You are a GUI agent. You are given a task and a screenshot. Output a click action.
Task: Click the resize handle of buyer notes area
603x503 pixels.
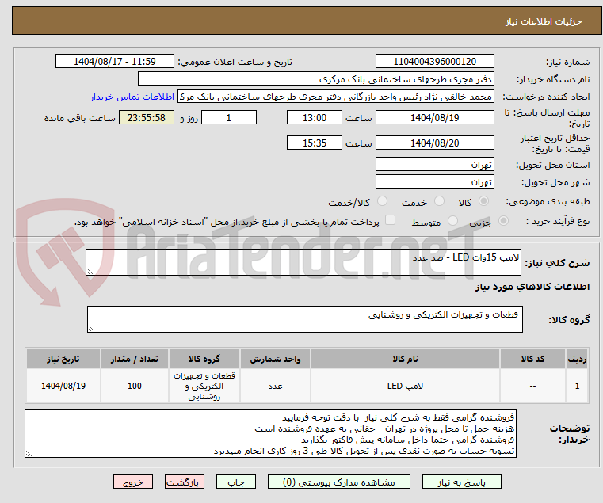(x=29, y=454)
